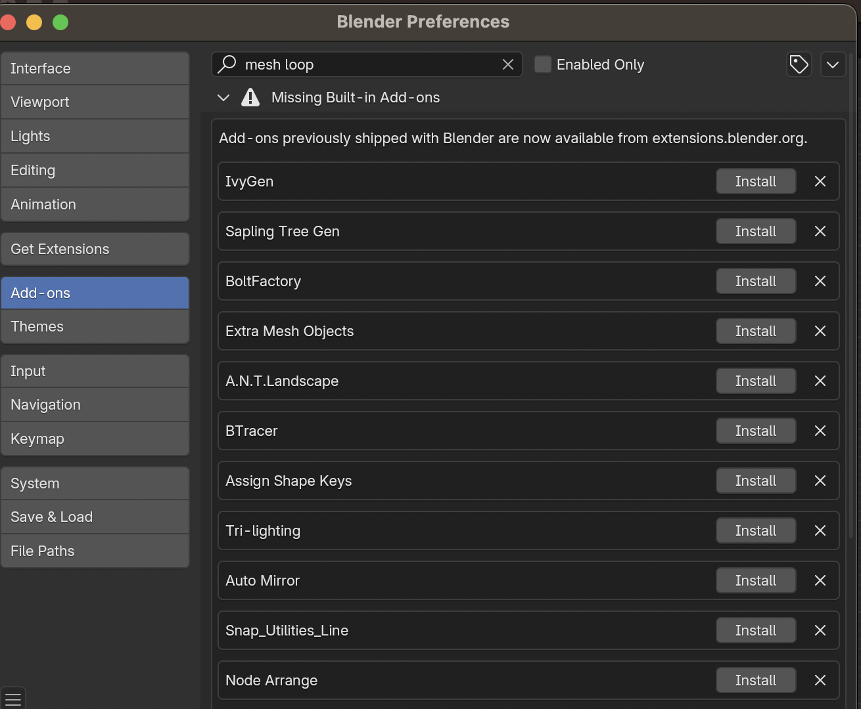
Task: Install the Sapling Tree Gen add-on
Action: click(756, 231)
